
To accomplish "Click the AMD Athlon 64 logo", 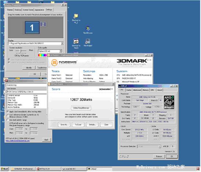I will click(169, 102).
